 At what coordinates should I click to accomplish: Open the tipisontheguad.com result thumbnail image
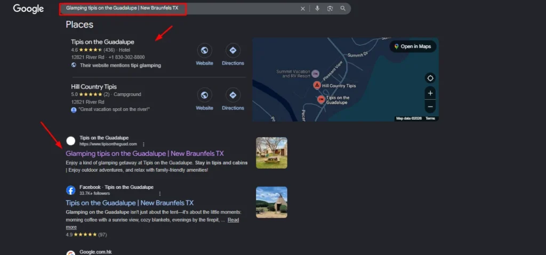point(271,153)
